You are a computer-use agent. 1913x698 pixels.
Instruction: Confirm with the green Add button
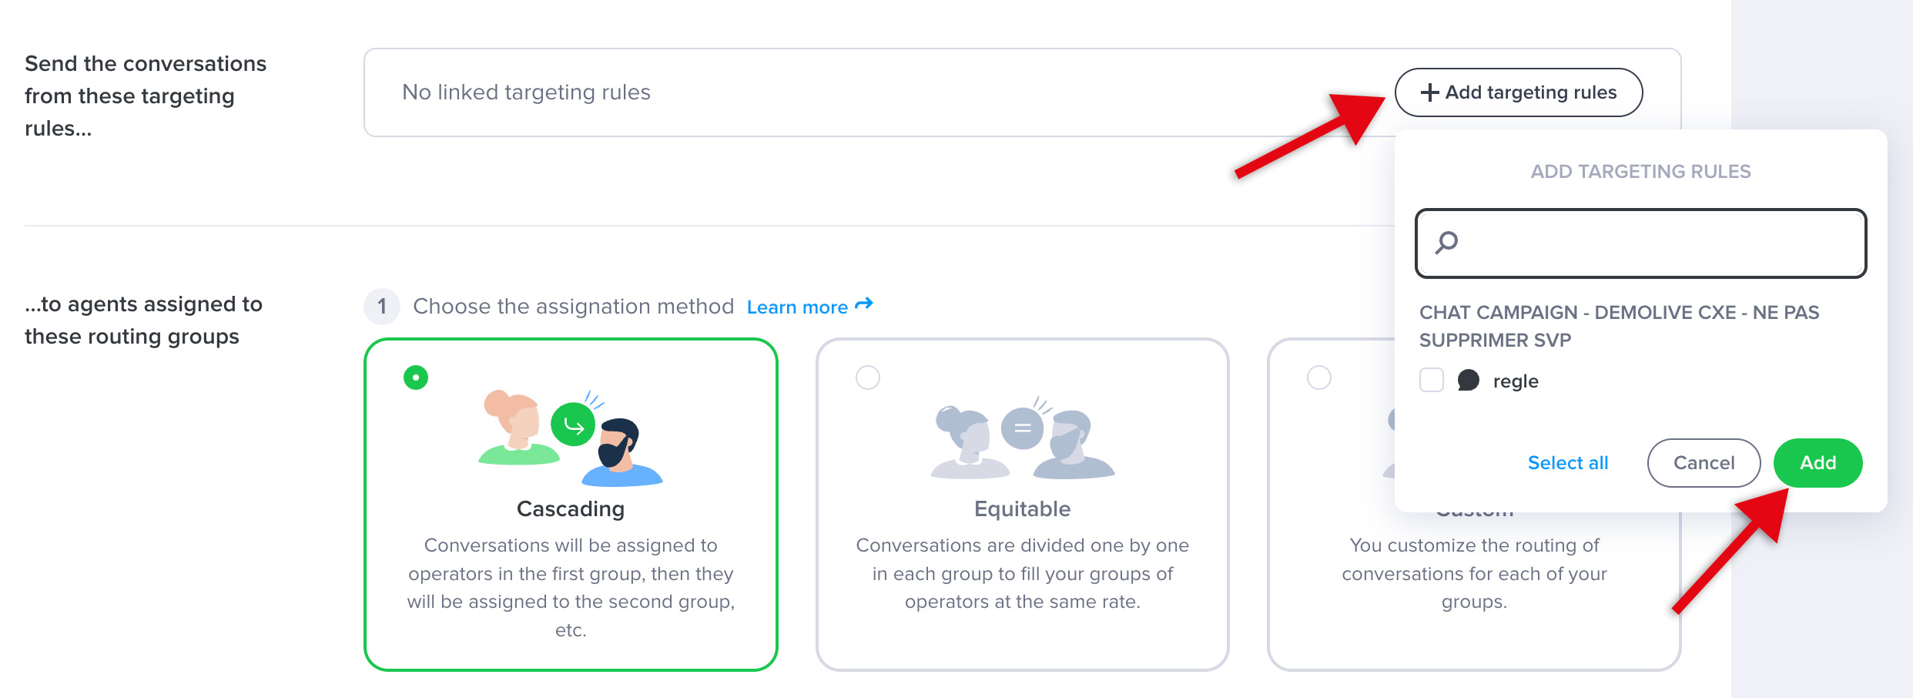tap(1818, 463)
